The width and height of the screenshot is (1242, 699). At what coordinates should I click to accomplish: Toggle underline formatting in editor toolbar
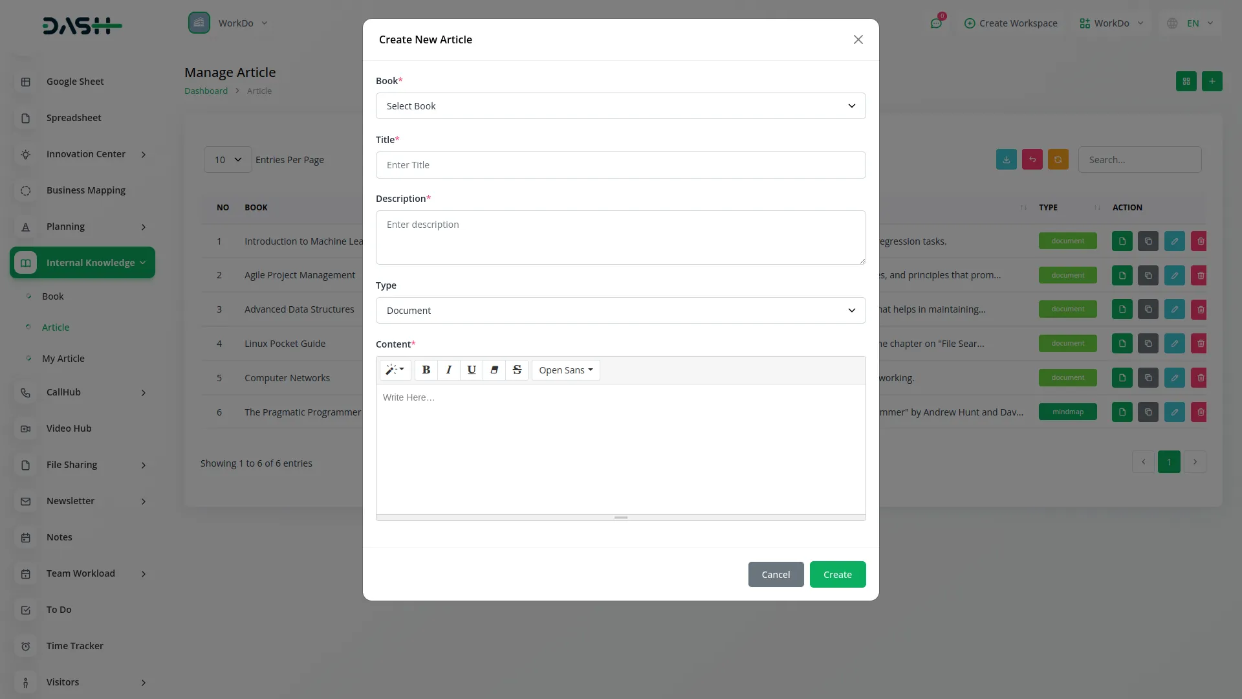pos(471,370)
